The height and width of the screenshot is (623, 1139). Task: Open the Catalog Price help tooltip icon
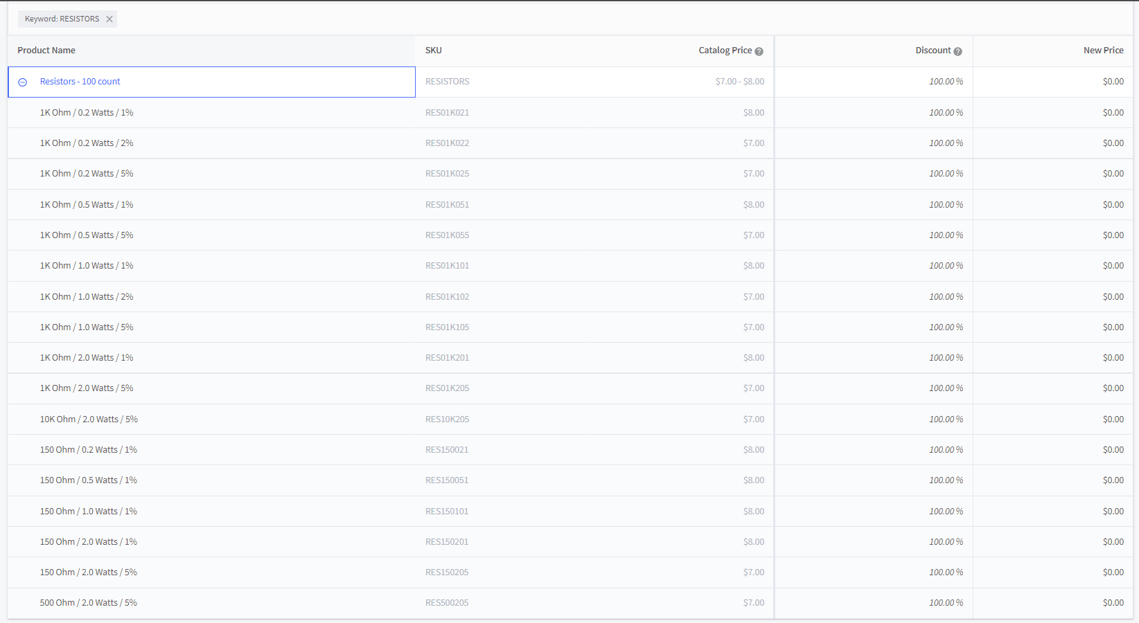point(759,51)
